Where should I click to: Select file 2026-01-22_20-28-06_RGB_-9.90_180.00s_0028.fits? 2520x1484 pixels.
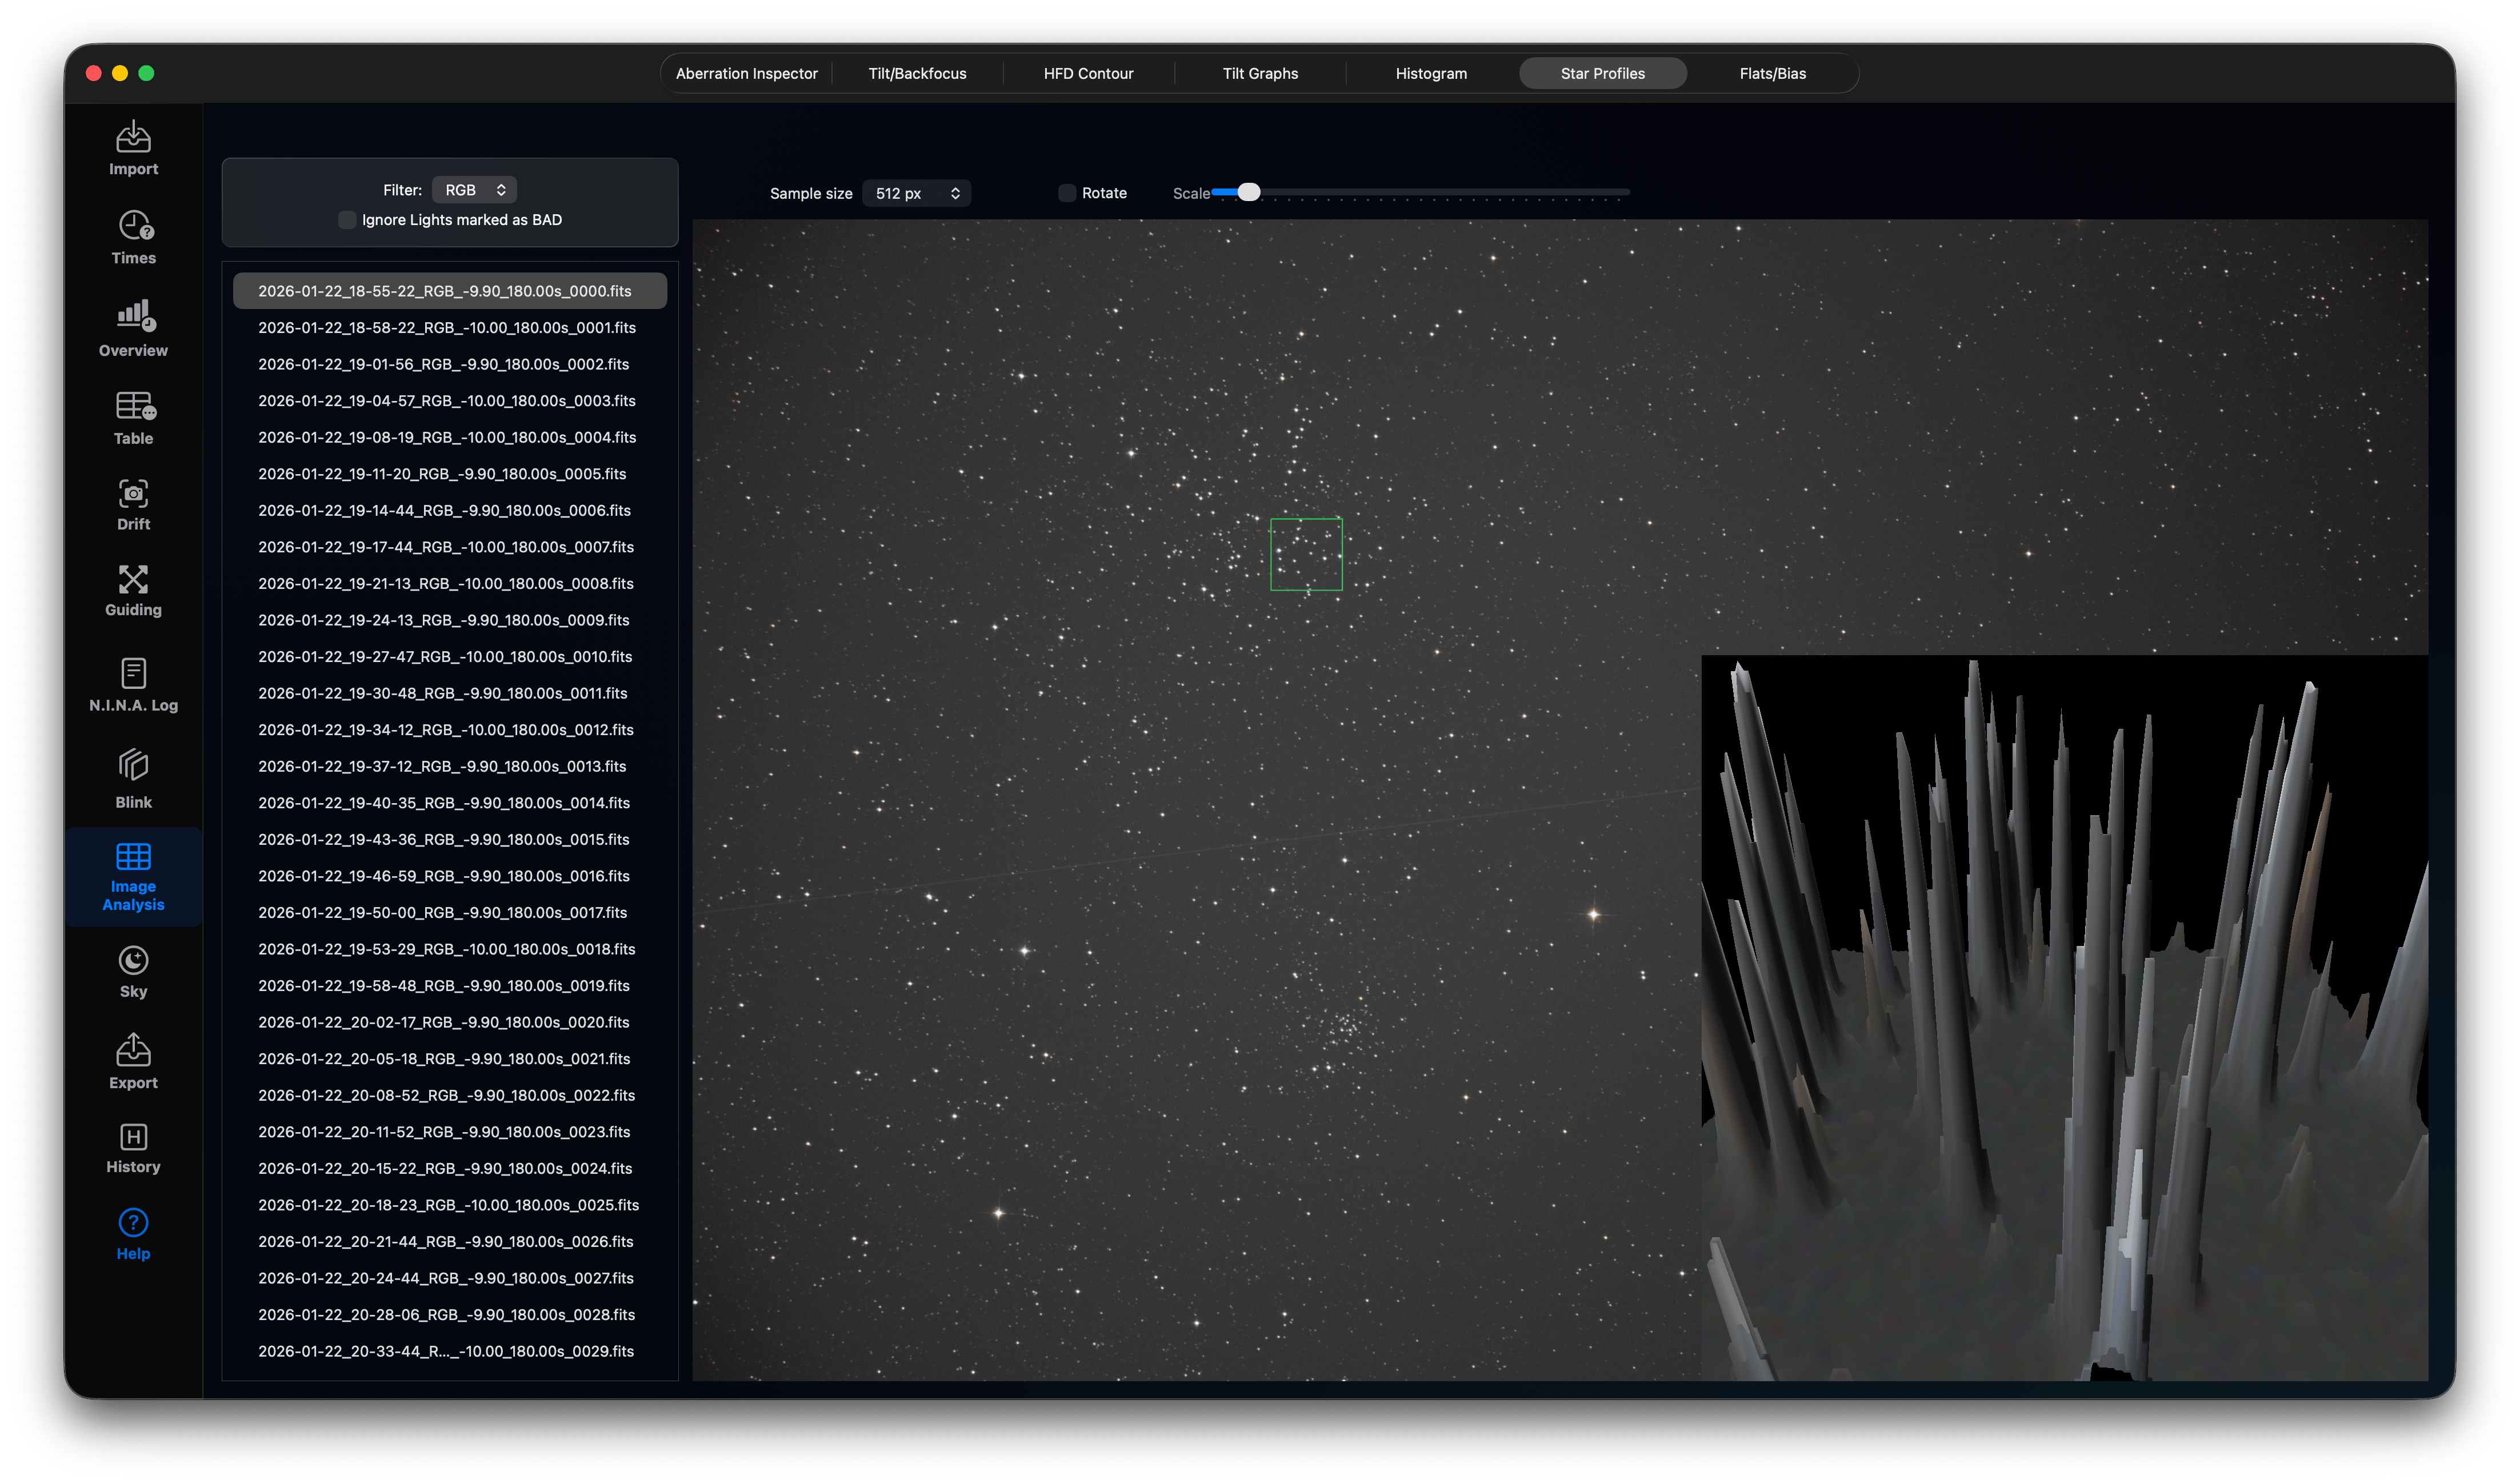(449, 1315)
